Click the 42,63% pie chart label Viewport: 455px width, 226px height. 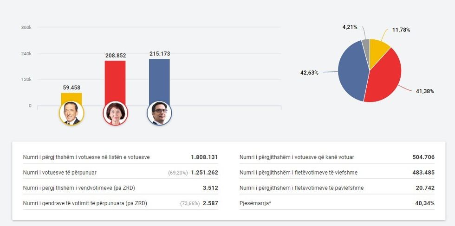pyautogui.click(x=309, y=72)
